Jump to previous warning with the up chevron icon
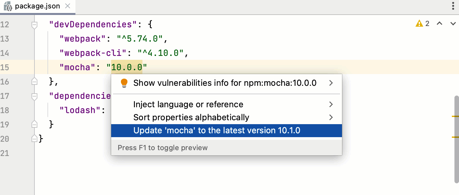 439,23
